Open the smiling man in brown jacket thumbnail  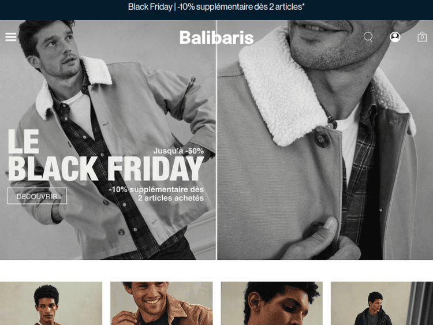(x=162, y=303)
